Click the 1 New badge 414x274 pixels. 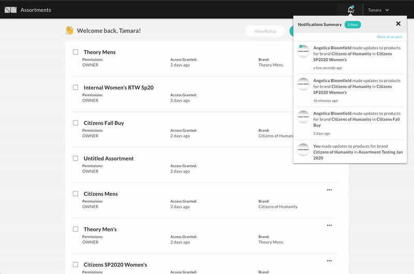(x=352, y=24)
